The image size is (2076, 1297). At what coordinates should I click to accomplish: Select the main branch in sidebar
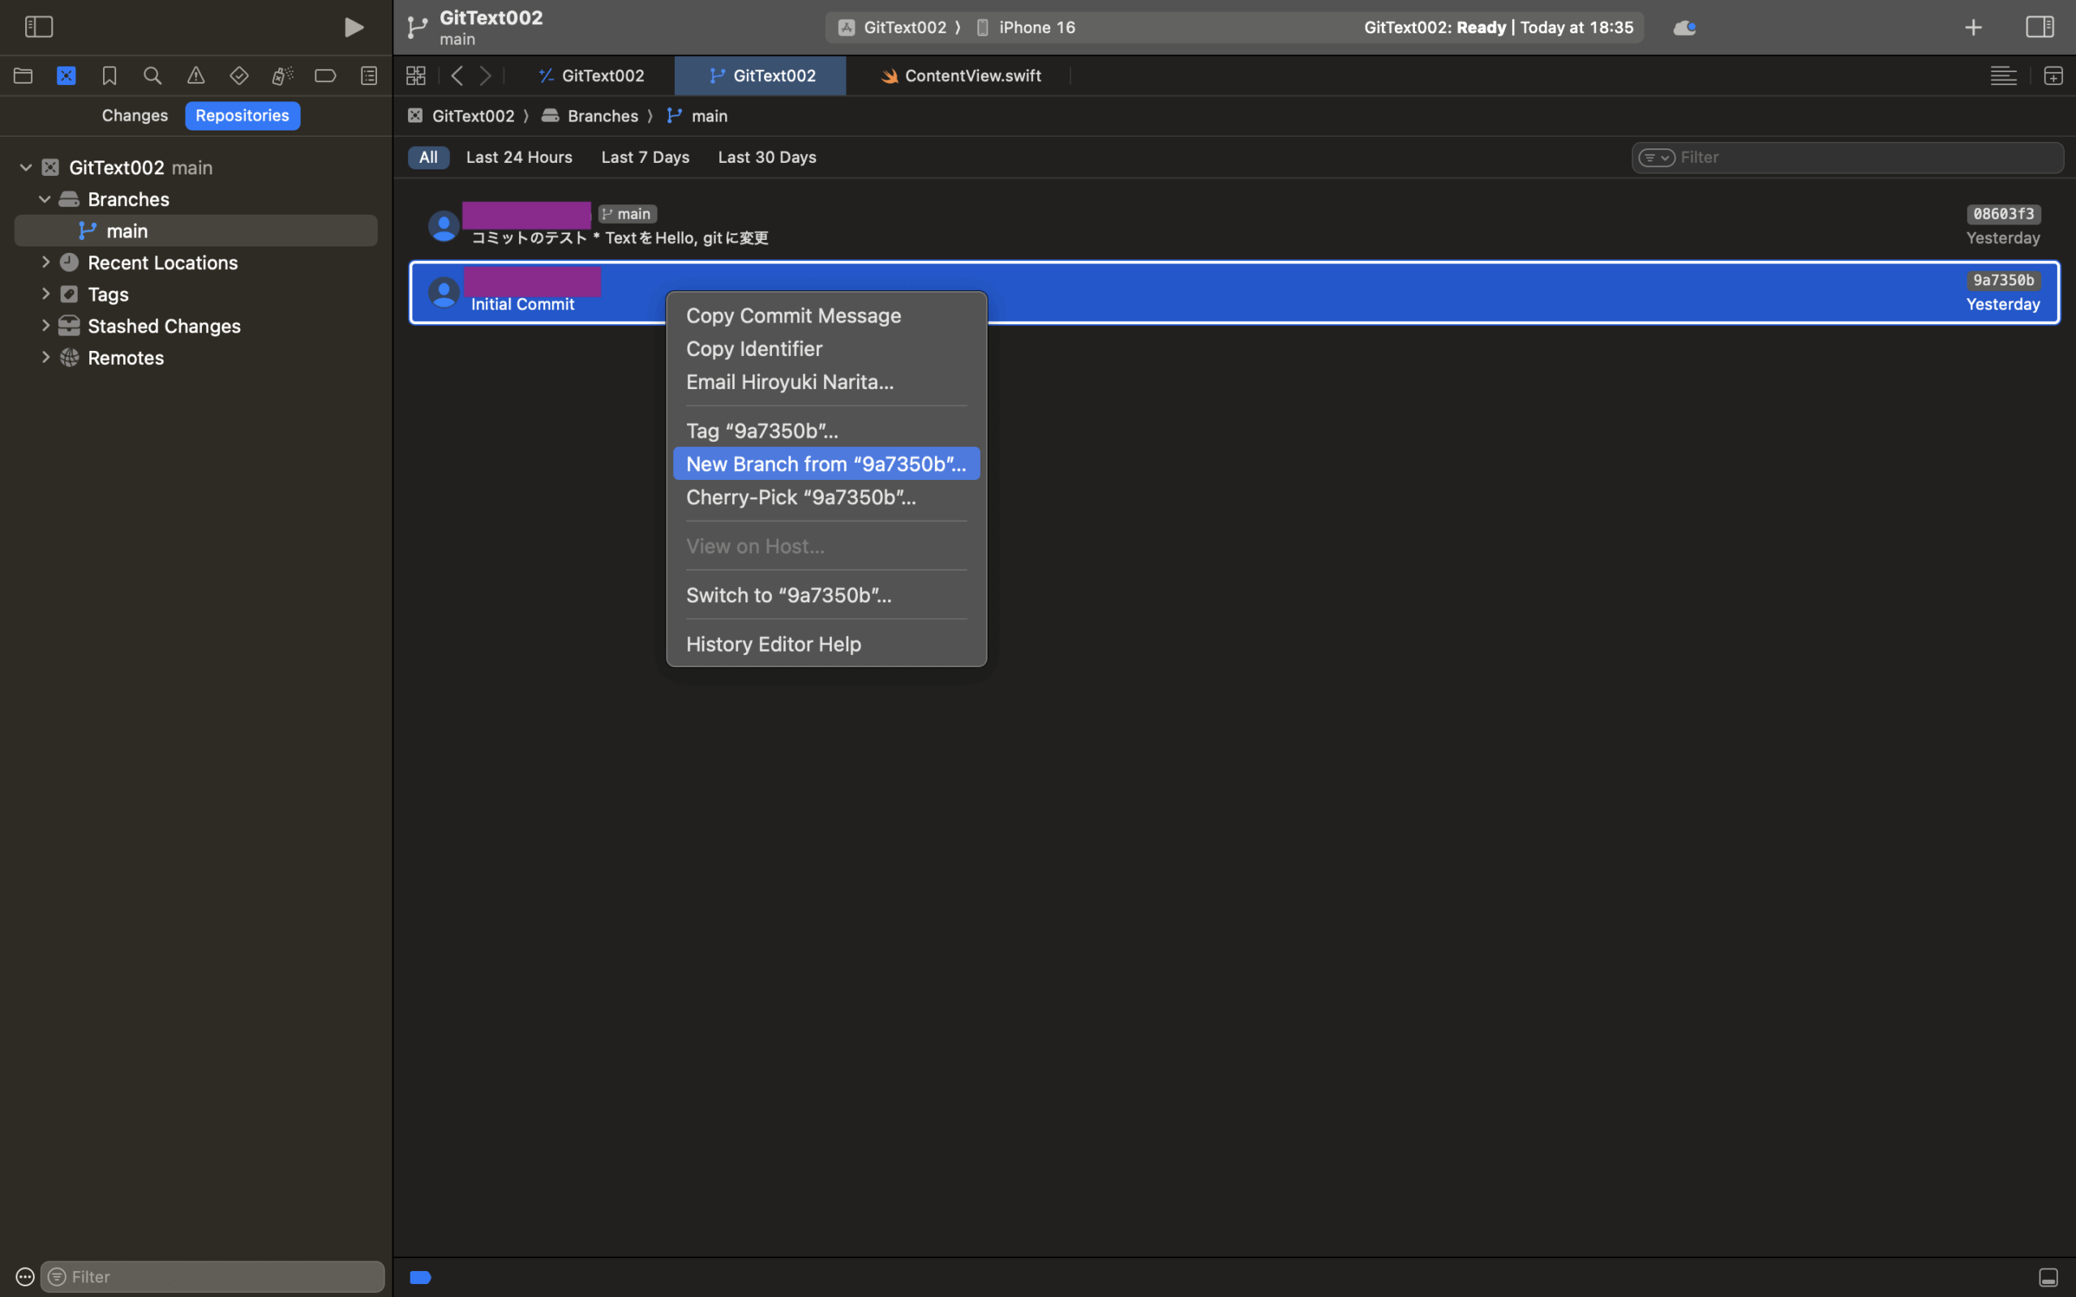(x=195, y=231)
